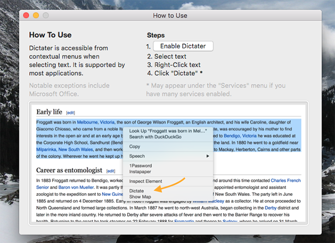Click the blue Derby district link
The width and height of the screenshot is (335, 243).
271,208
